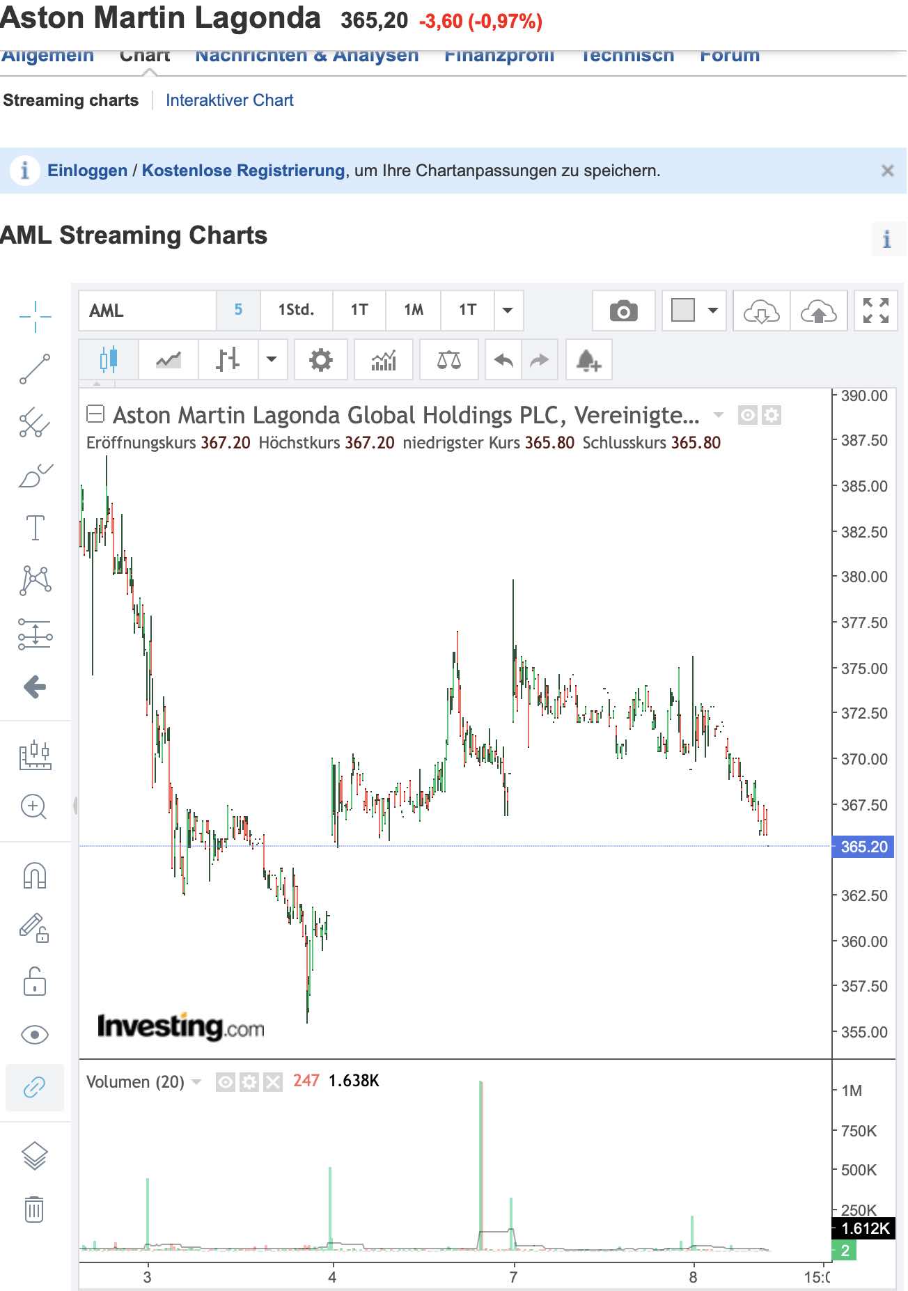Hide the Volumen indicator via eye icon
908x1291 pixels.
click(226, 1082)
